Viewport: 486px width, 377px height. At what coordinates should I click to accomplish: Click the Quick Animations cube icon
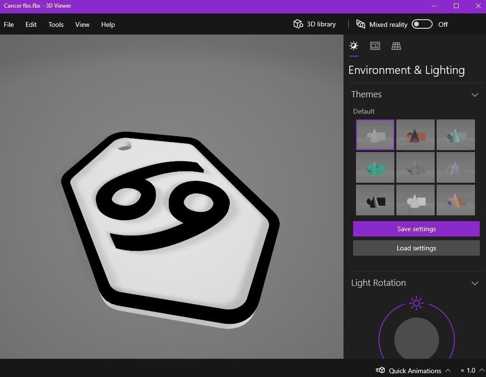click(x=380, y=370)
